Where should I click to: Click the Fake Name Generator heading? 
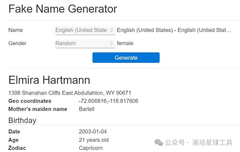tap(63, 9)
